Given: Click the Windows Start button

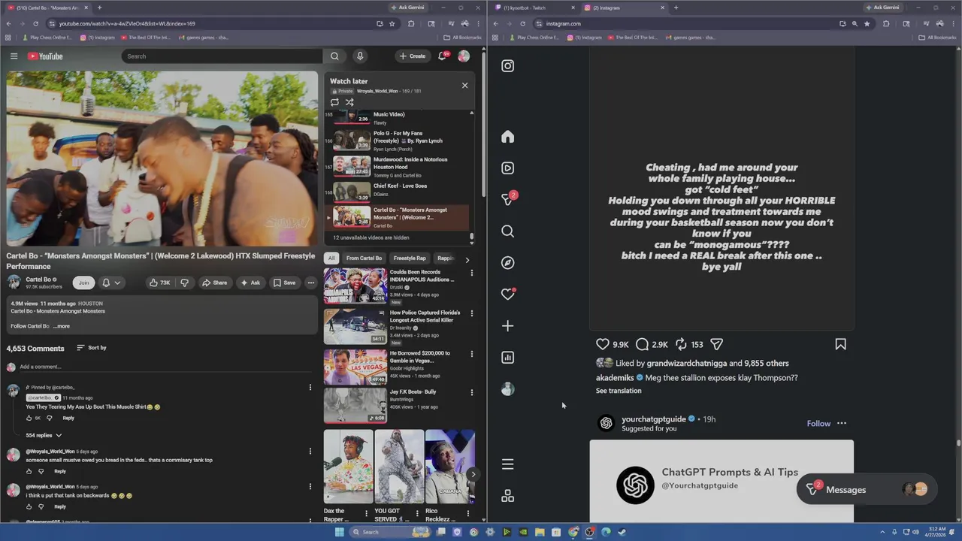Looking at the screenshot, I should coord(339,532).
